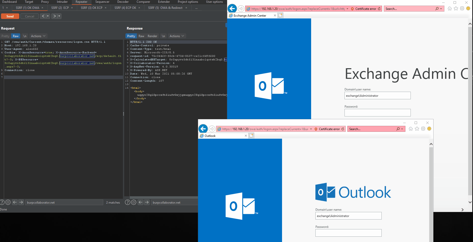Open a new tab in the Outlook browser window
Image resolution: width=473 pixels, height=242 pixels.
tap(251, 136)
